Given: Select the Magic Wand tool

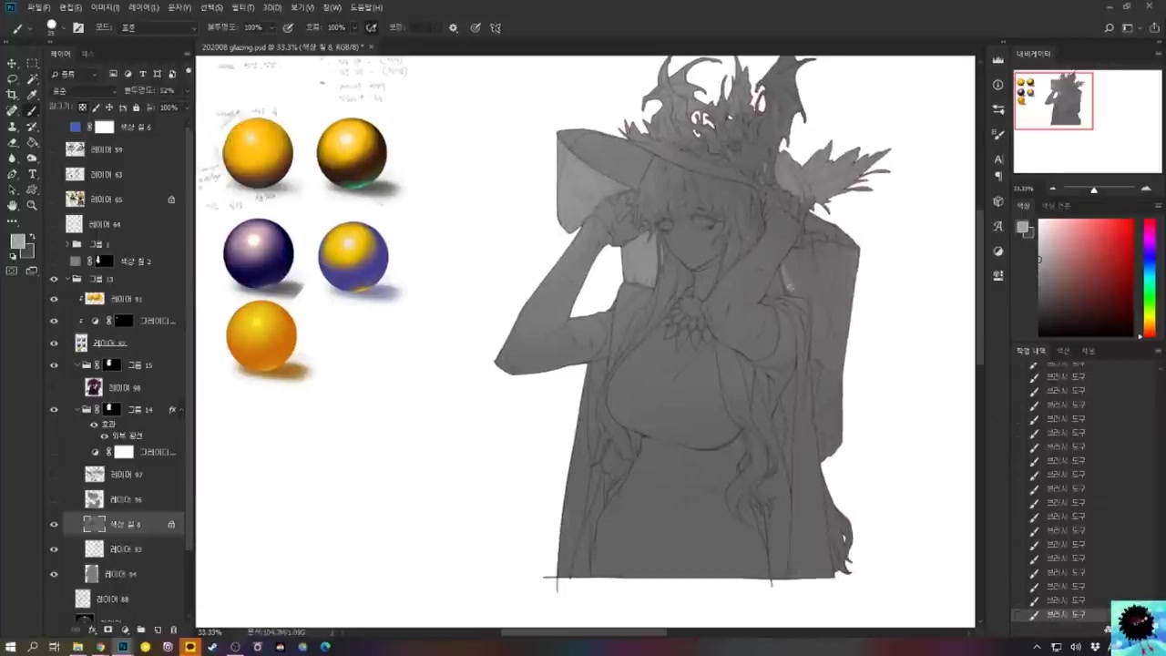Looking at the screenshot, I should point(32,79).
